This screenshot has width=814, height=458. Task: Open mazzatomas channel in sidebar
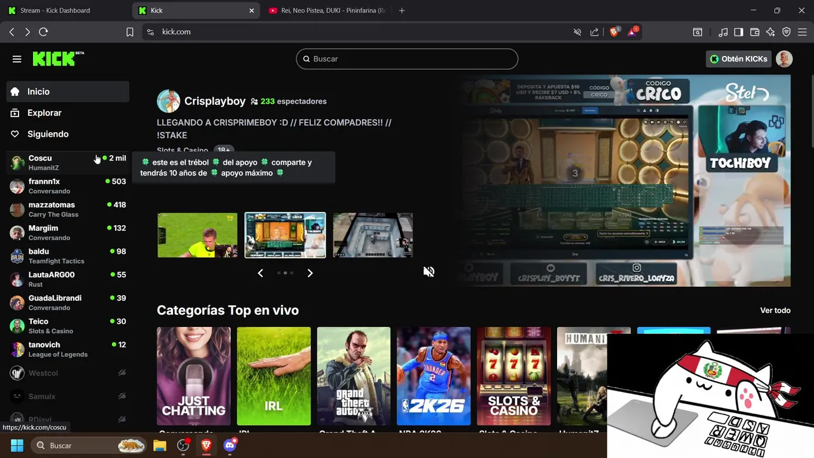coord(67,209)
